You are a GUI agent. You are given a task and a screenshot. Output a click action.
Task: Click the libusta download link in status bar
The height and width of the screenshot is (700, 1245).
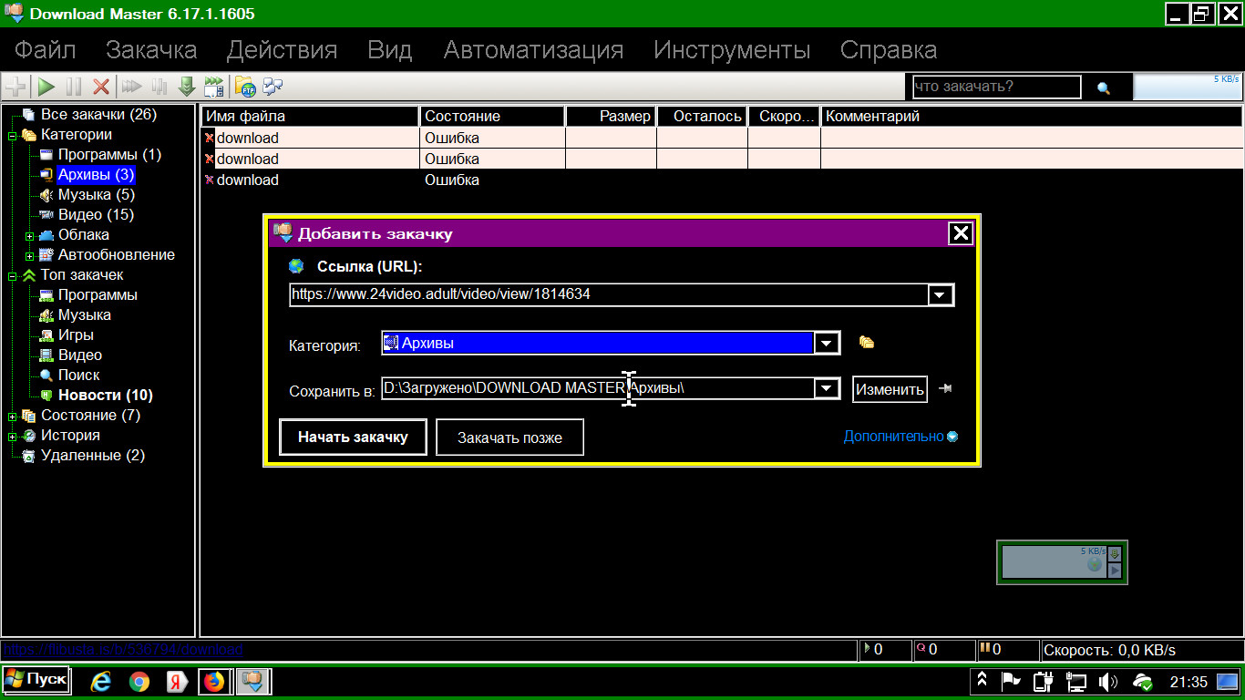123,650
